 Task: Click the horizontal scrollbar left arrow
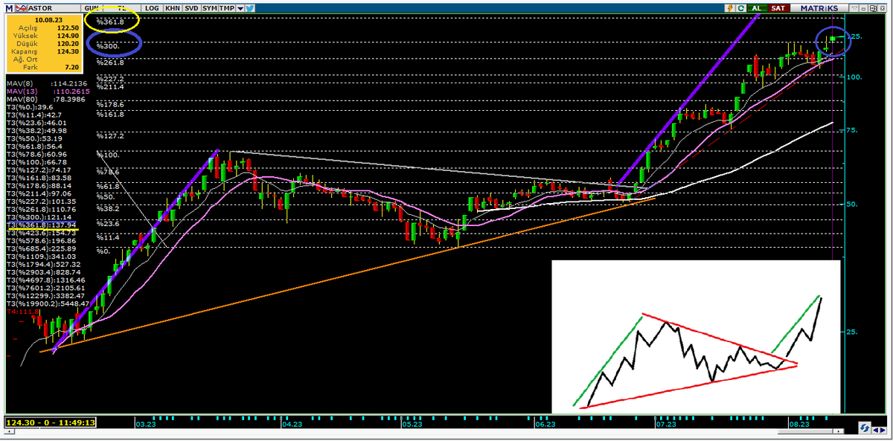point(9,431)
